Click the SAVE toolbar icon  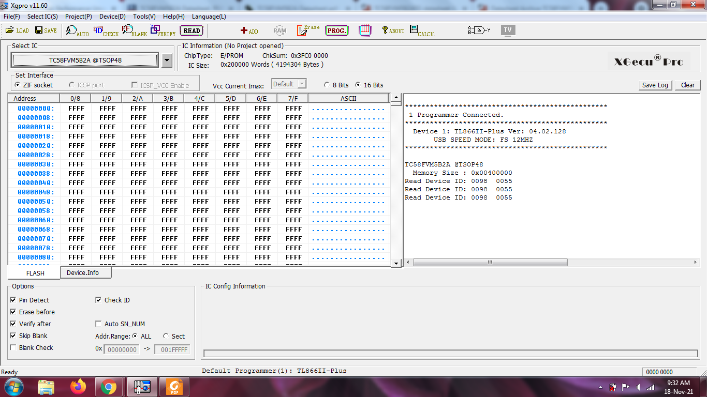[x=46, y=30]
